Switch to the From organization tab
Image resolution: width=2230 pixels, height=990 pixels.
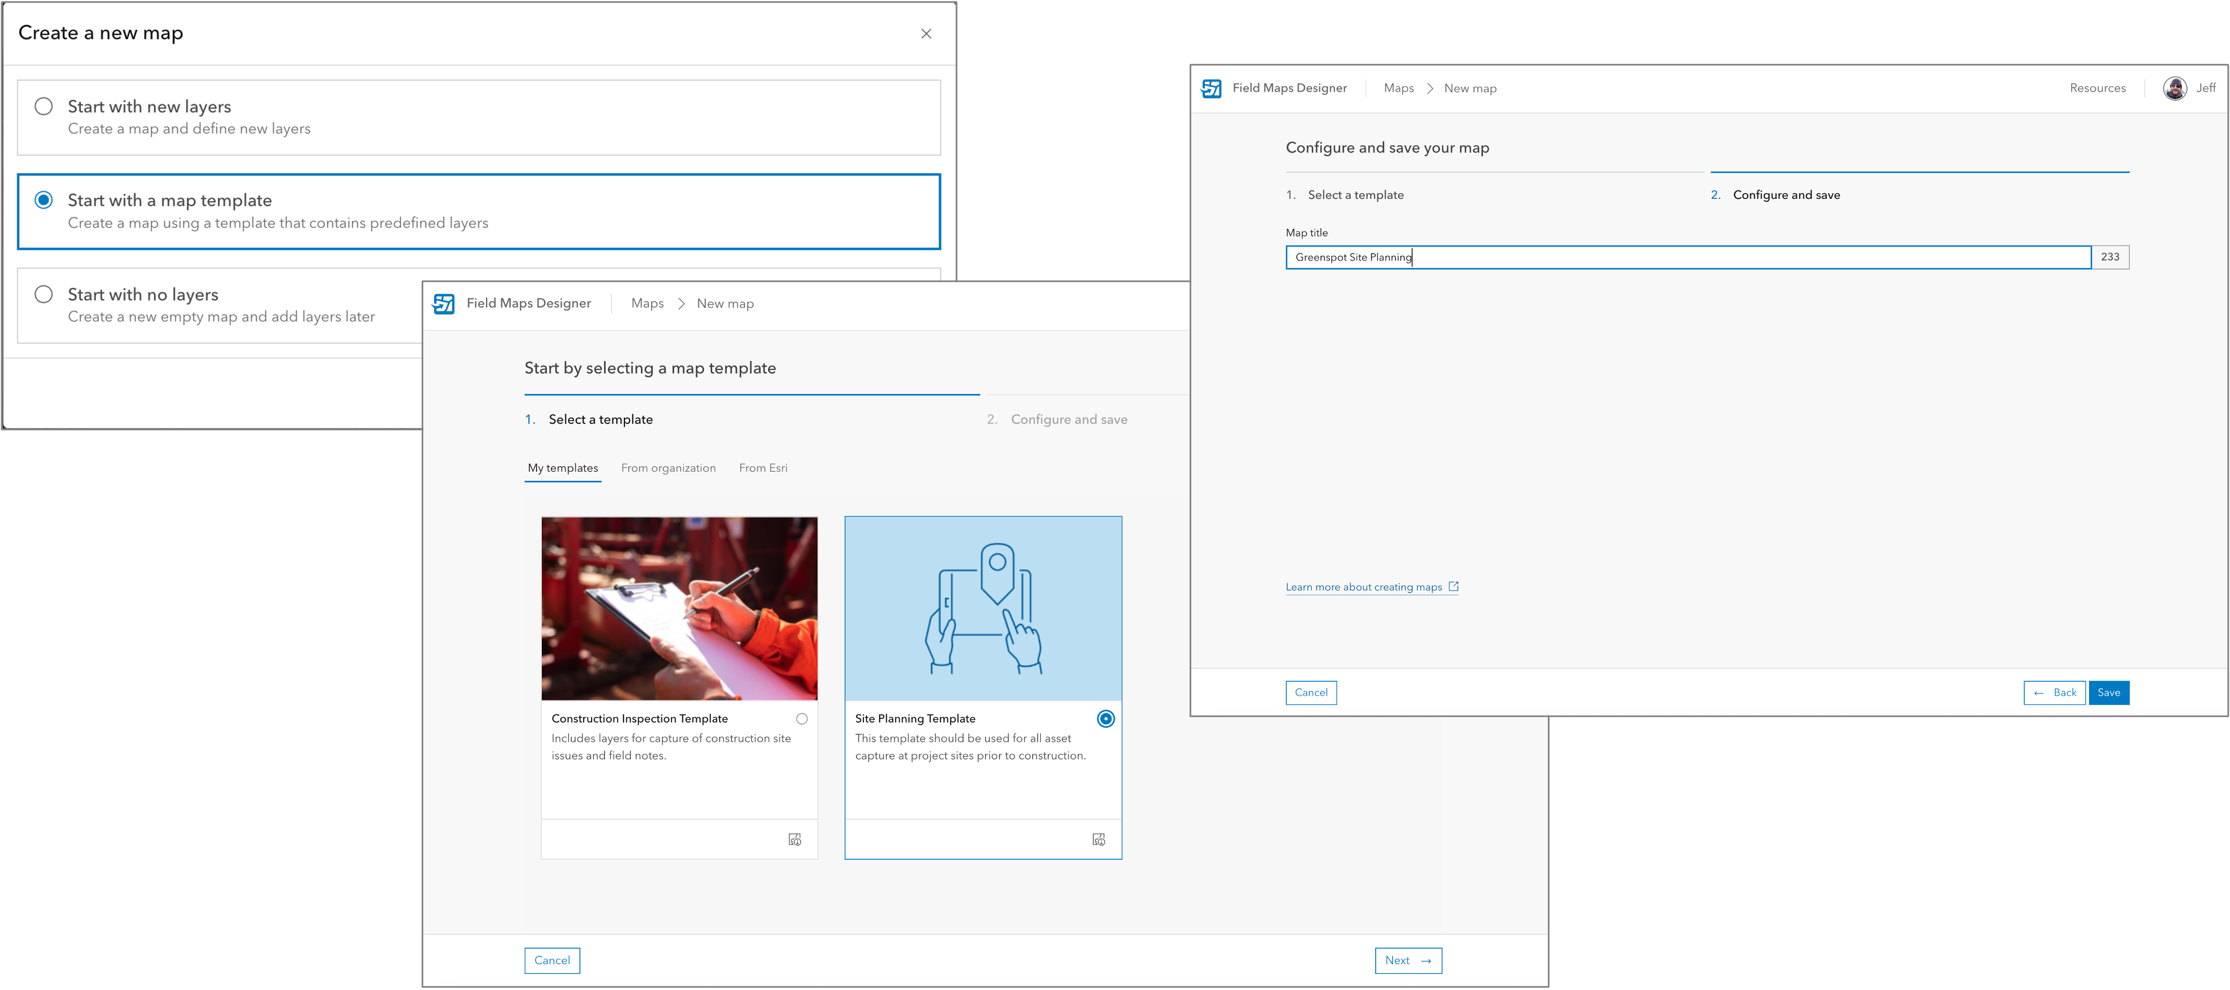tap(668, 468)
